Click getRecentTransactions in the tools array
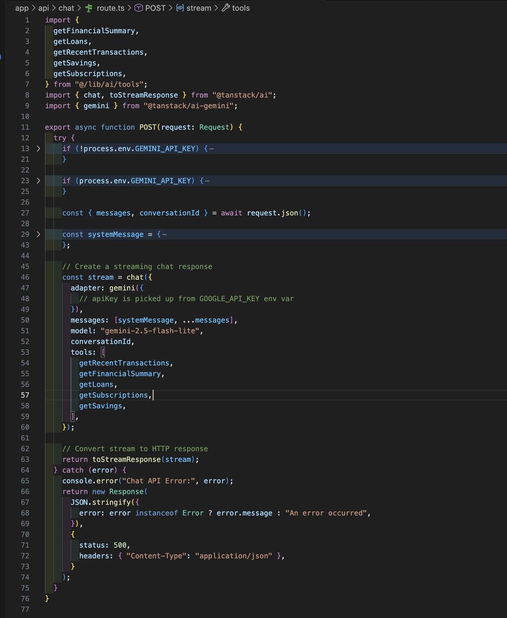 pos(124,363)
